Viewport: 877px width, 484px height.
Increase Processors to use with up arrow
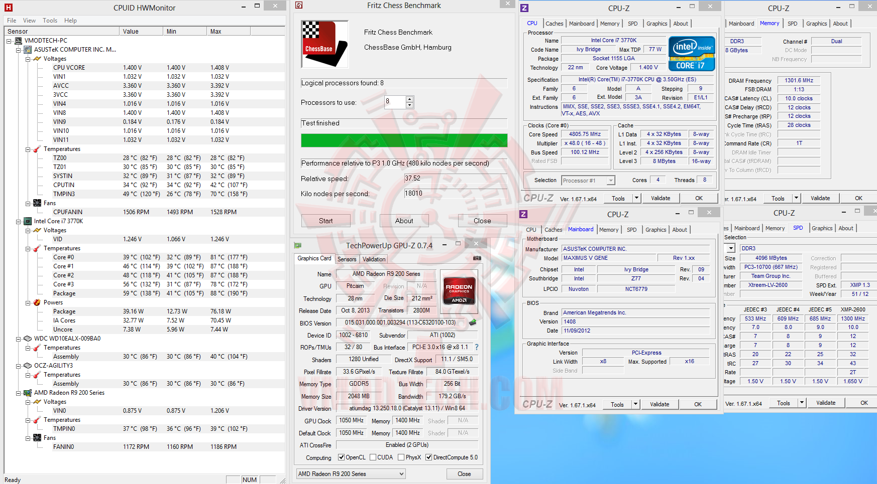pos(410,99)
